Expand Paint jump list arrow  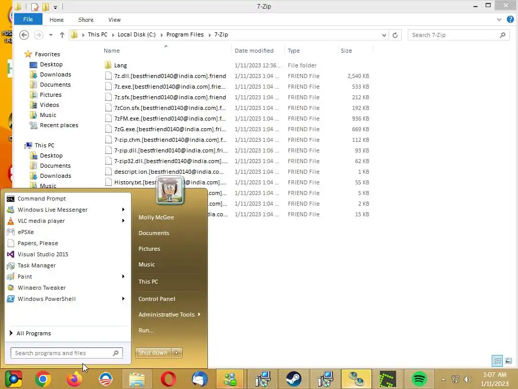point(123,276)
